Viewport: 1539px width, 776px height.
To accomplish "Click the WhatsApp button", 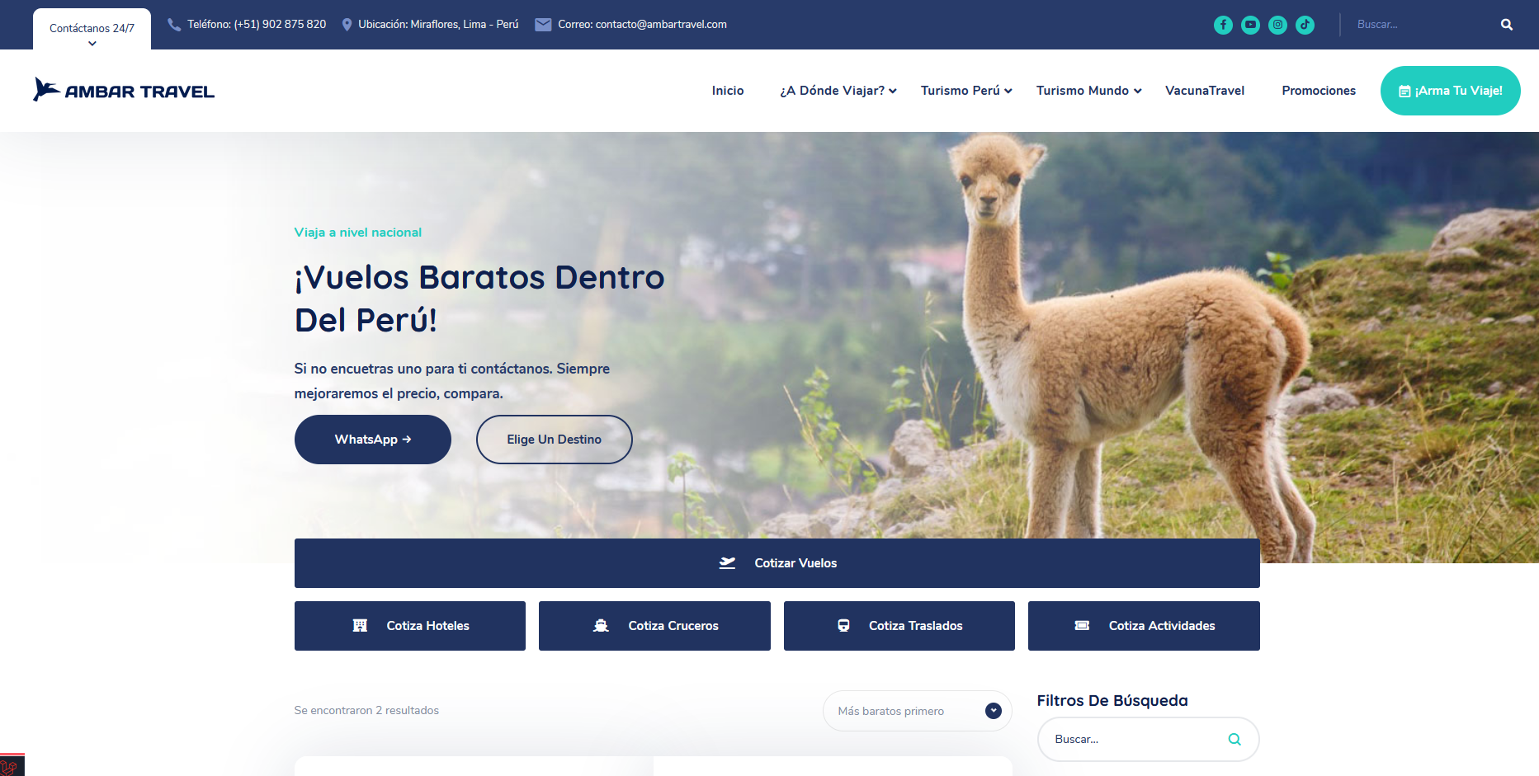I will tap(372, 440).
